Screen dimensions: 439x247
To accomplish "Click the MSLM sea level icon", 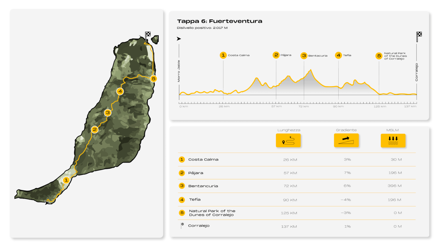I will (x=393, y=141).
